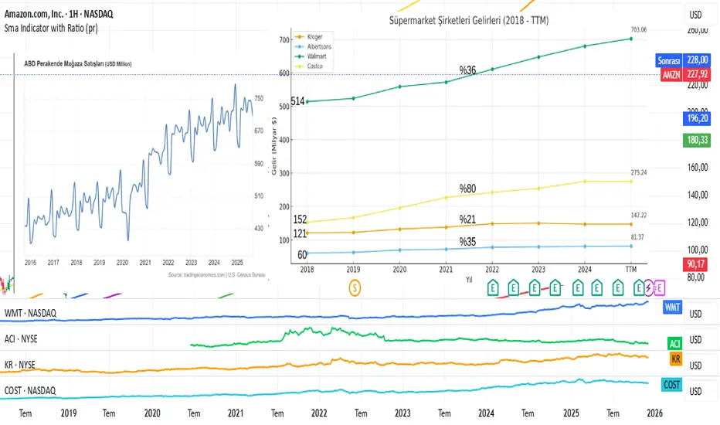The height and width of the screenshot is (425, 720).
Task: Click the red AMZN 227,92 price label
Action: coord(686,74)
